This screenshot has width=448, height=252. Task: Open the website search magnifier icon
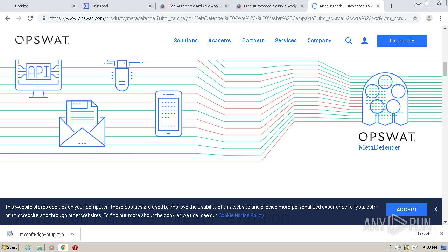[349, 41]
